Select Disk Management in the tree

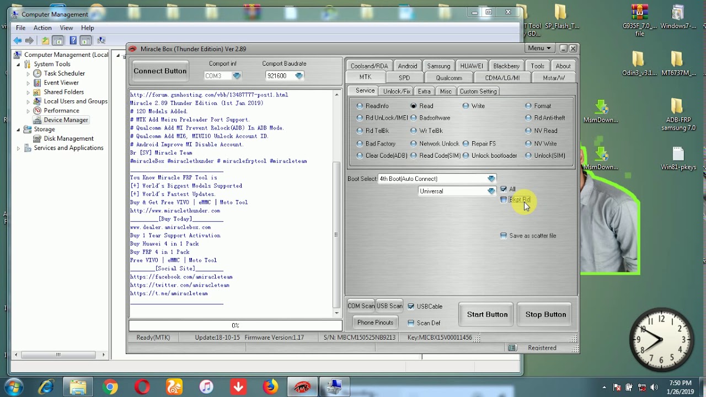click(68, 138)
